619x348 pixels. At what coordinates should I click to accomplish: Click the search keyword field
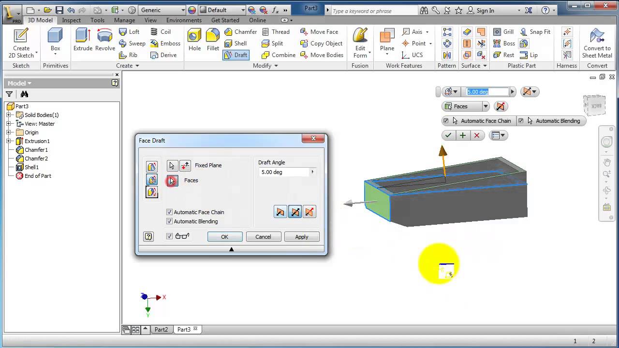pos(374,11)
